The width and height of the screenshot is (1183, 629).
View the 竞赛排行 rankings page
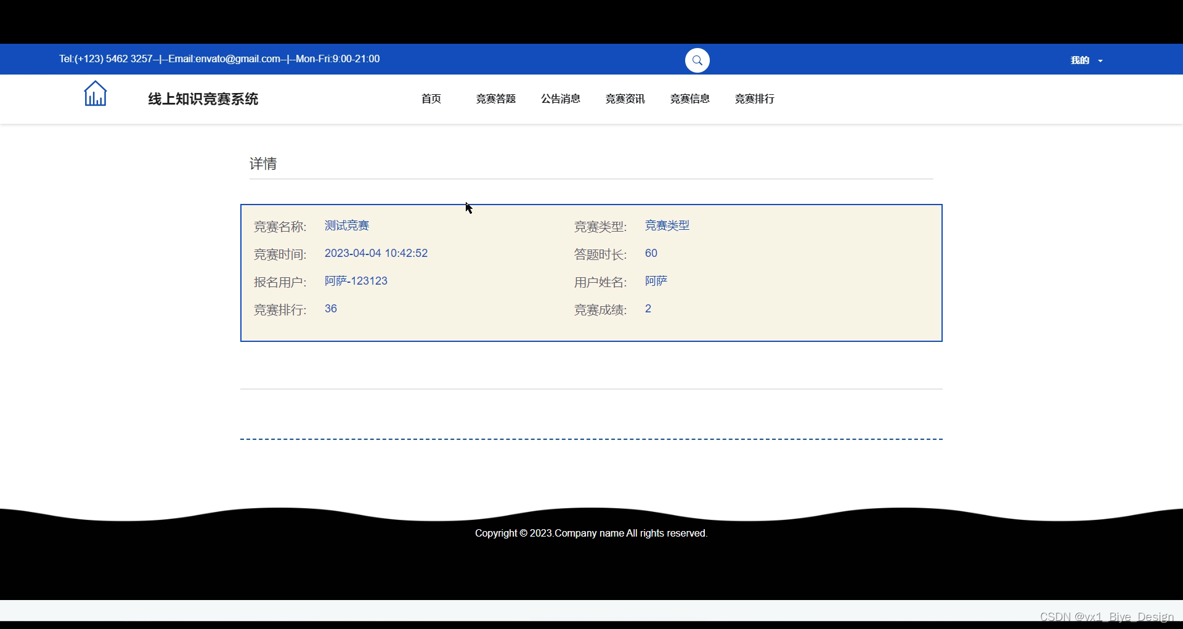[x=754, y=99]
